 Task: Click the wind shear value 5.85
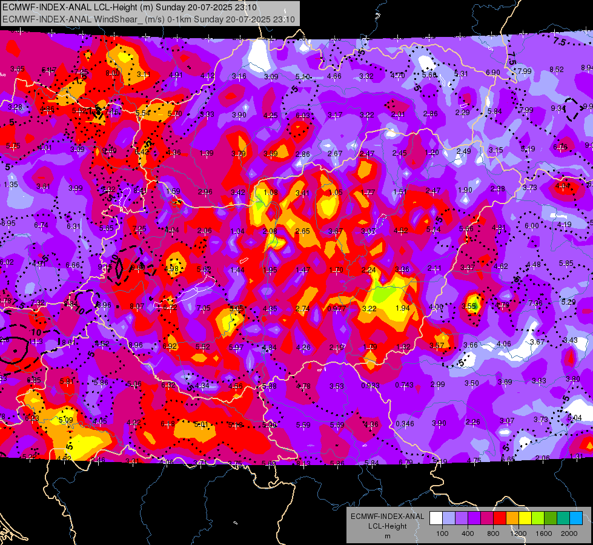pyautogui.click(x=566, y=263)
